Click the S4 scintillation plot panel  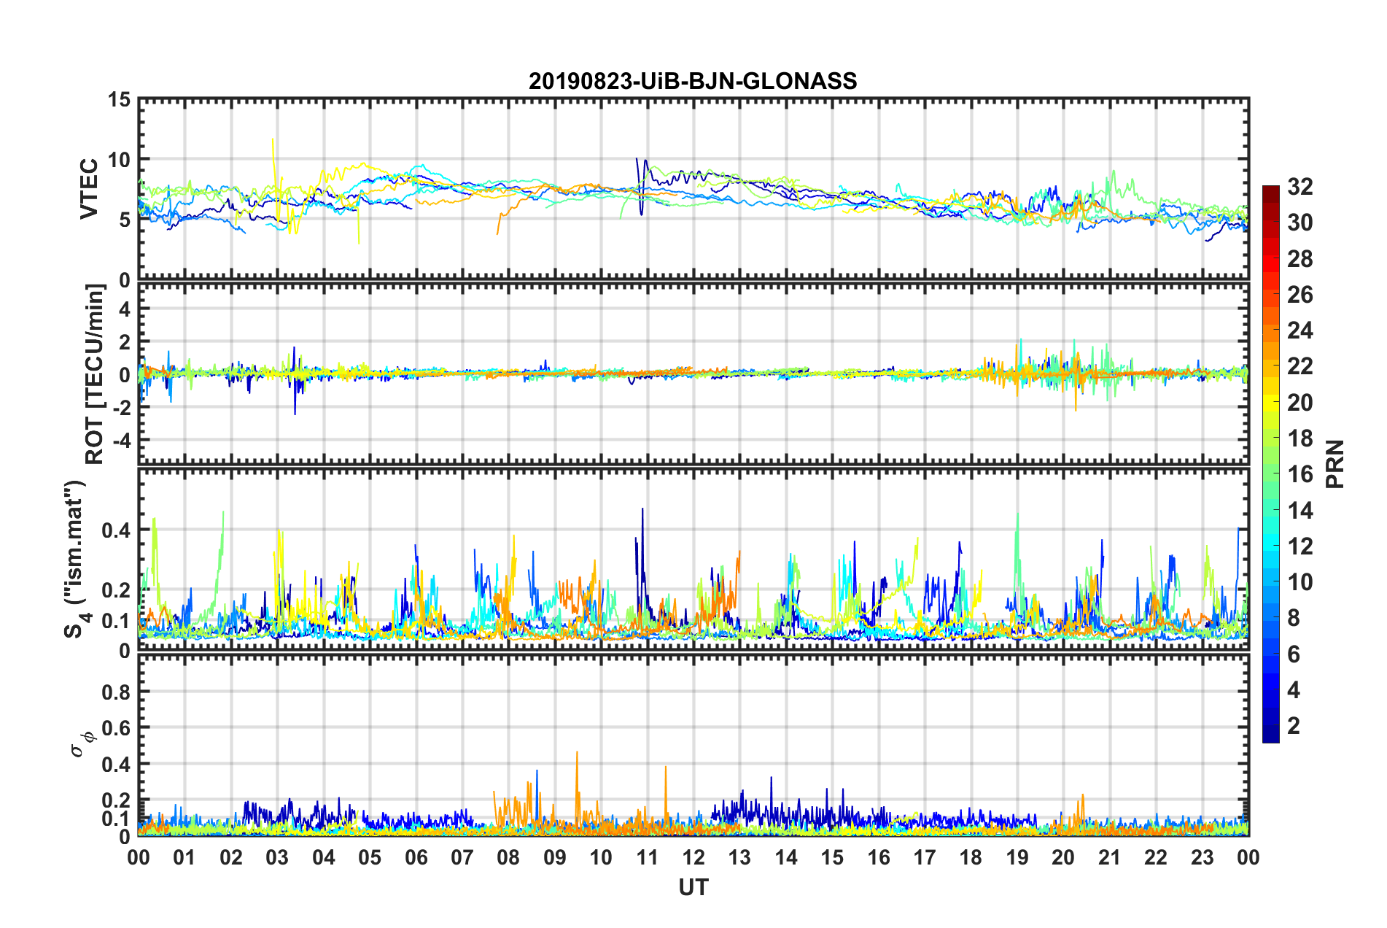tap(693, 560)
